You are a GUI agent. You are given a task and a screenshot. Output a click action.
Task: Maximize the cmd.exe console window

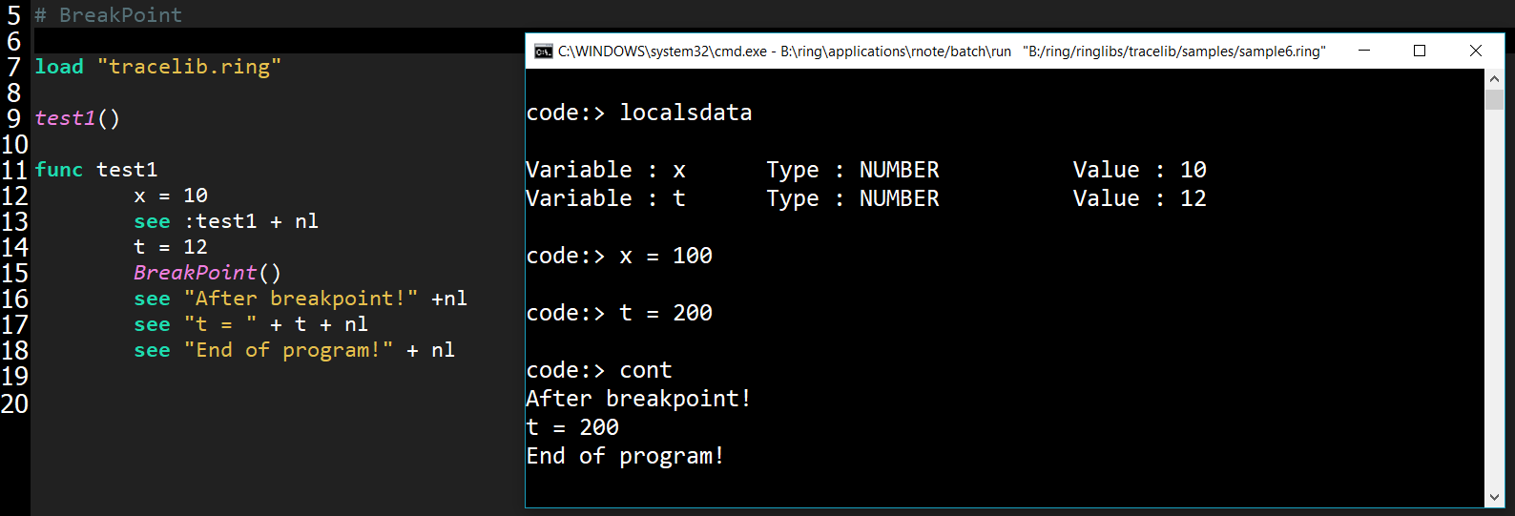click(x=1420, y=51)
